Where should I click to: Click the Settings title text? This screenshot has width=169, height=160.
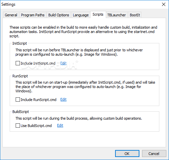8,4
